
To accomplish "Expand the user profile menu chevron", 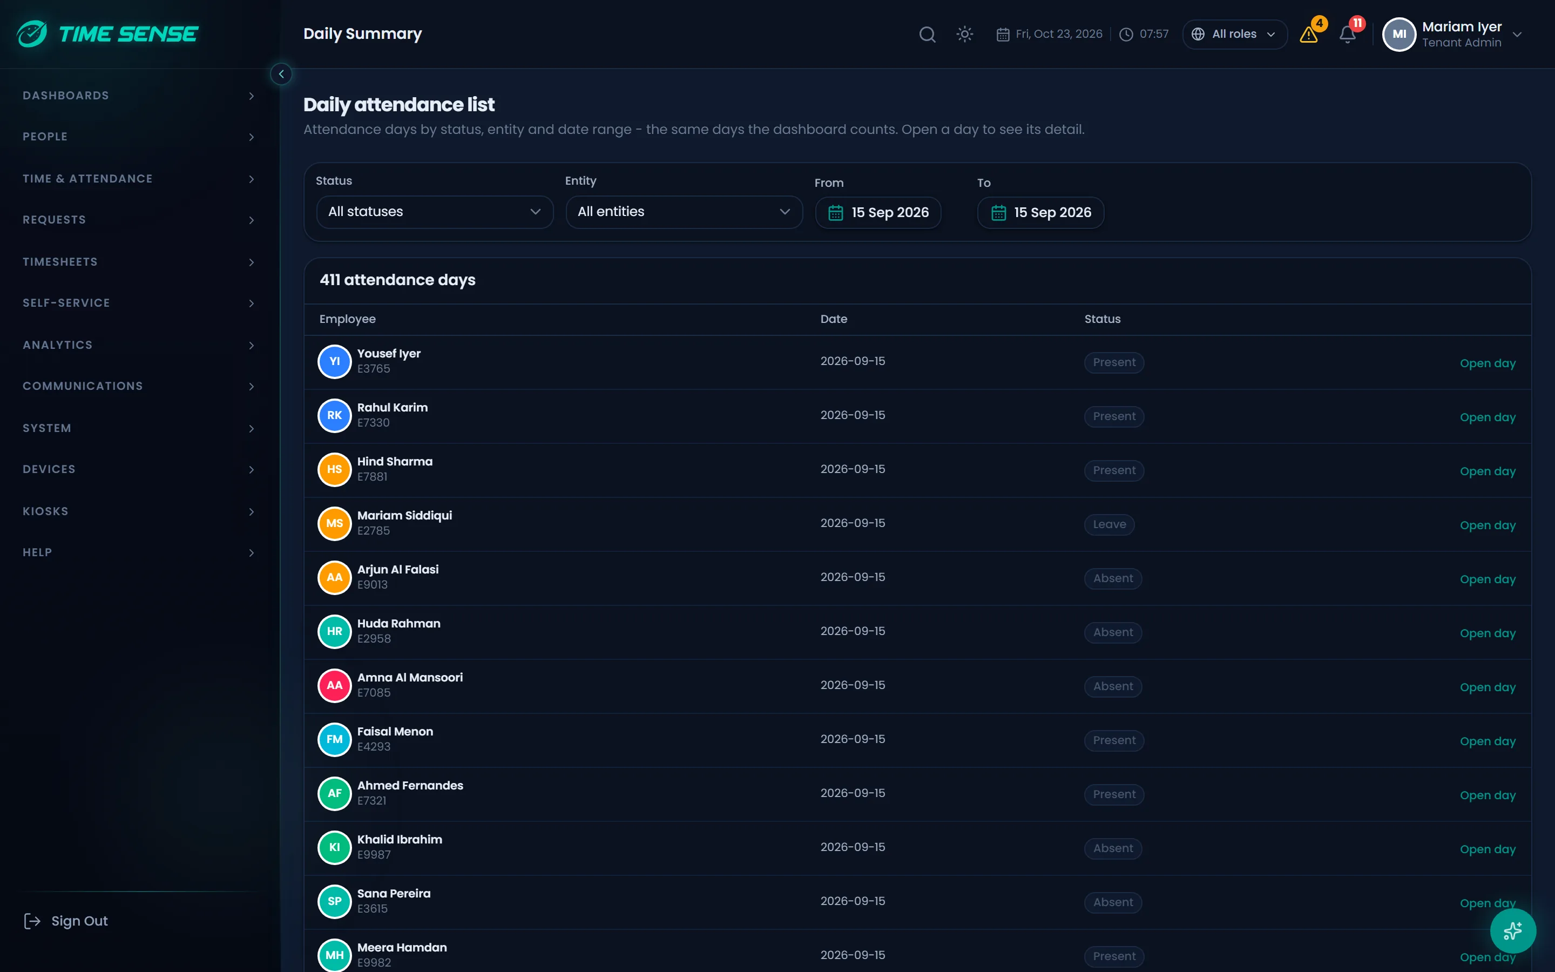I will [x=1517, y=35].
